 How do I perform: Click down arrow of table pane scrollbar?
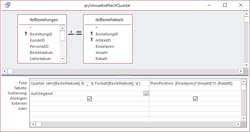(246, 65)
